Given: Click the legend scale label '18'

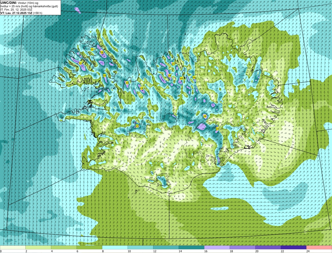Looking at the screenshot, I should pos(231,251).
